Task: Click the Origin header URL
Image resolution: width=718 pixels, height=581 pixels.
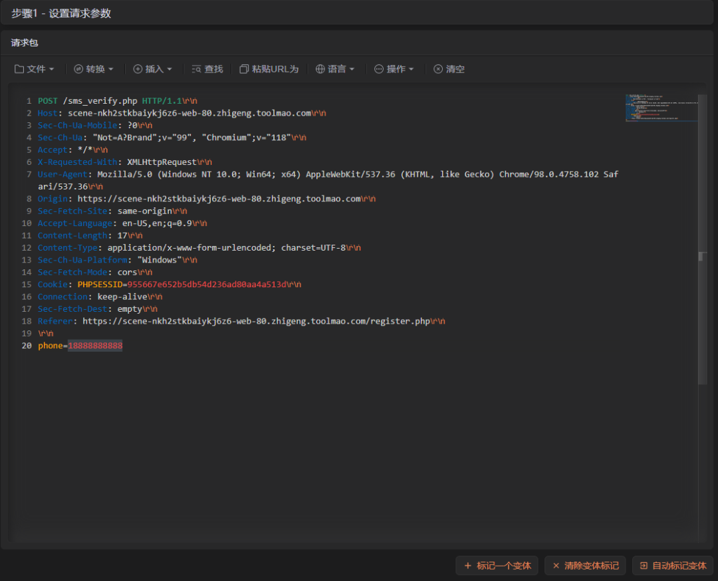Action: point(219,199)
